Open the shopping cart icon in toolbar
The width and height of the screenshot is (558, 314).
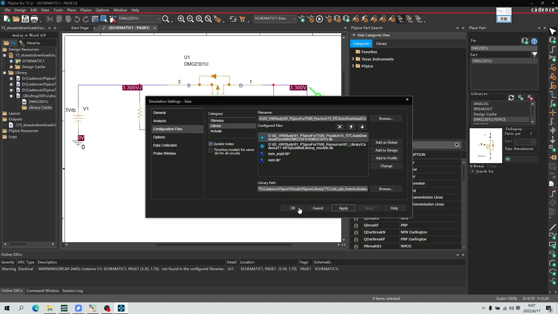tap(242, 19)
